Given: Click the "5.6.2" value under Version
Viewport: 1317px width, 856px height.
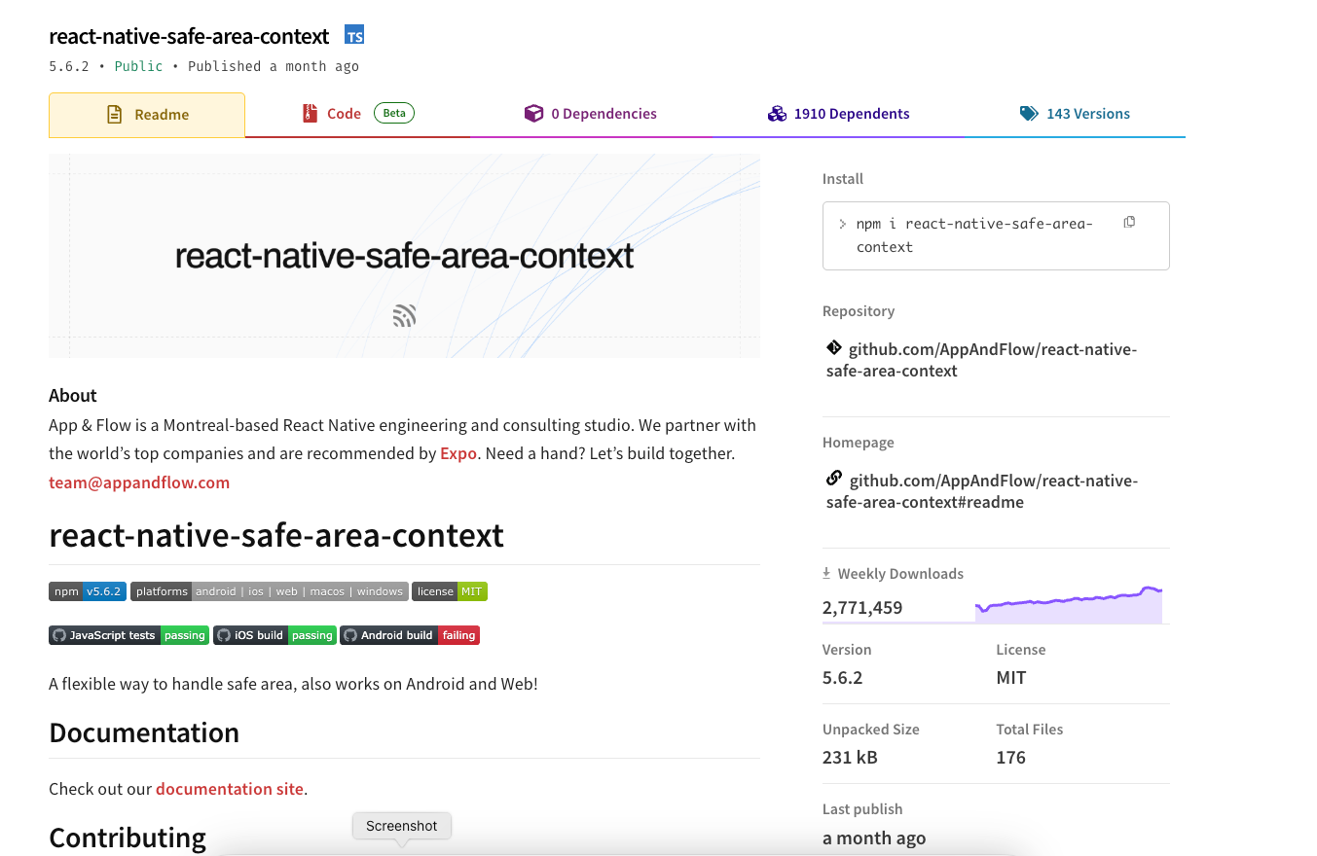Looking at the screenshot, I should click(x=843, y=677).
